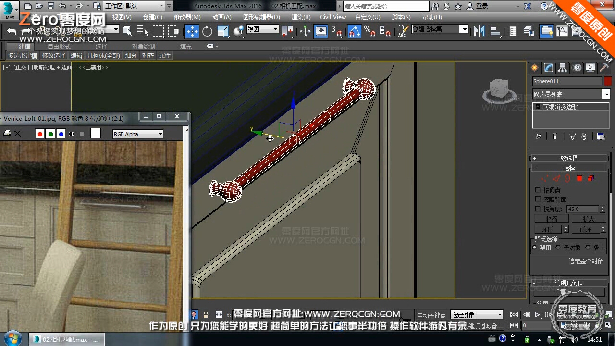Select Element sub-object level icon
Image resolution: width=615 pixels, height=346 pixels.
tap(590, 179)
